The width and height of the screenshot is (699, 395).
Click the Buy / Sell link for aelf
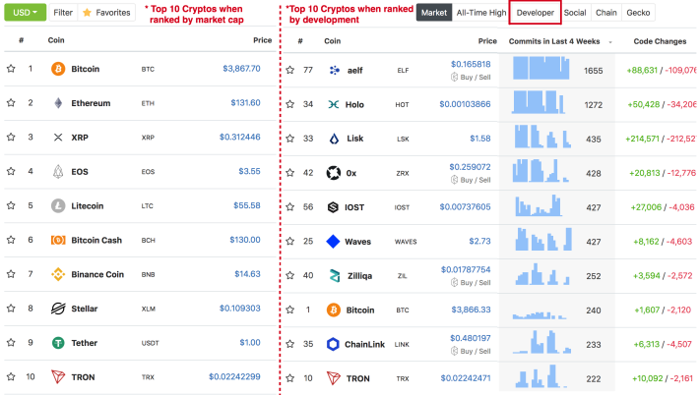coord(471,77)
